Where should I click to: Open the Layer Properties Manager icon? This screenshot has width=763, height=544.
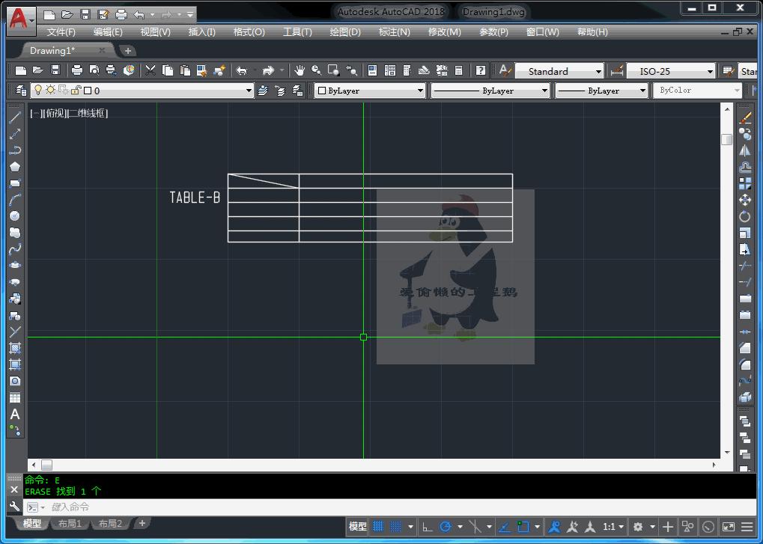[x=20, y=91]
